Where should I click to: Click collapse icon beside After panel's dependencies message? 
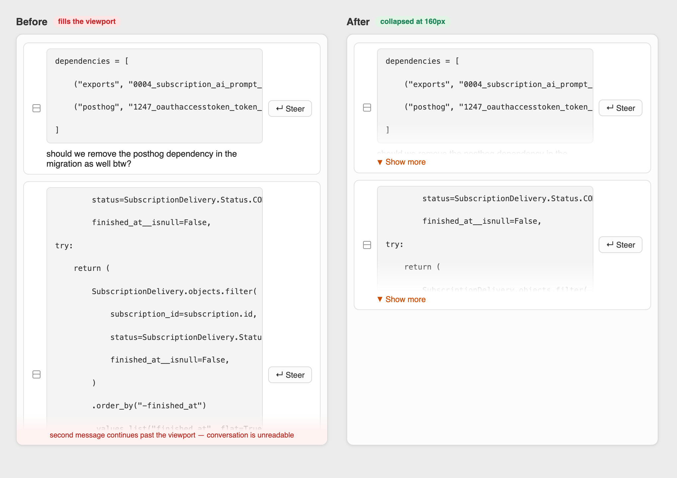367,108
